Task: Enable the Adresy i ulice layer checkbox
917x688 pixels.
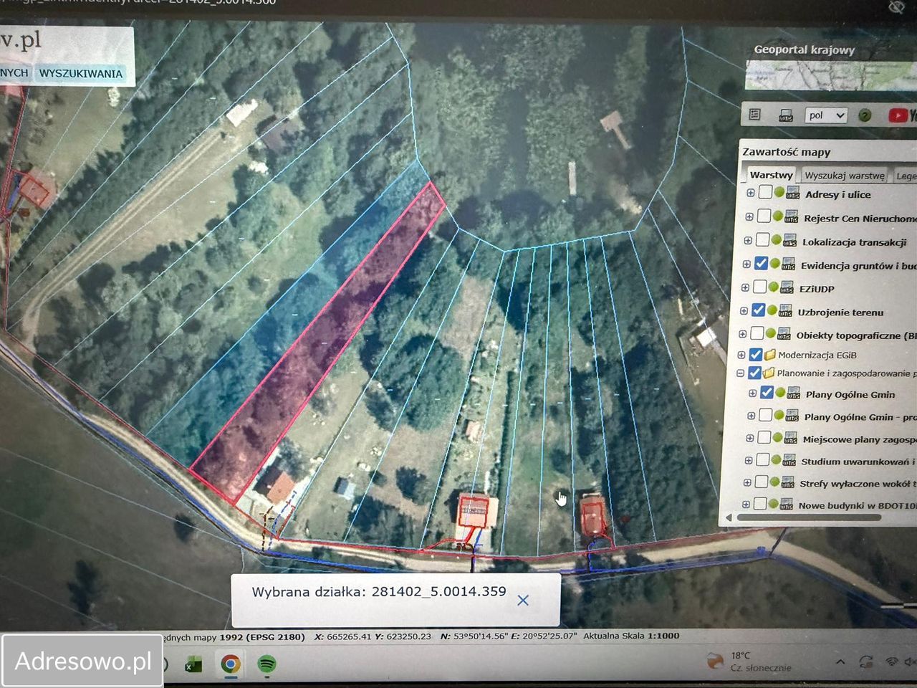Action: click(x=765, y=192)
